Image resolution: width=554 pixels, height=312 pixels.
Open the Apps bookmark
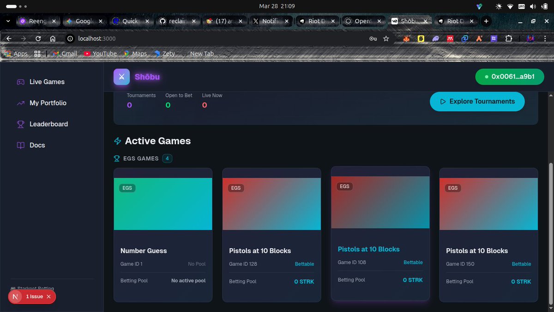[16, 54]
